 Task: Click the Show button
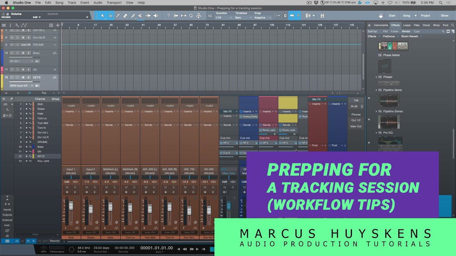445,16
